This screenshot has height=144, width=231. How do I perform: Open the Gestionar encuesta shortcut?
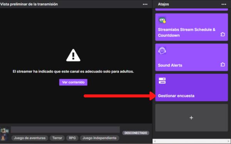click(191, 88)
